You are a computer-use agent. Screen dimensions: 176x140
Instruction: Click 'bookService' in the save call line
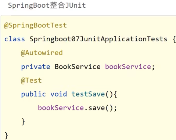61,108
